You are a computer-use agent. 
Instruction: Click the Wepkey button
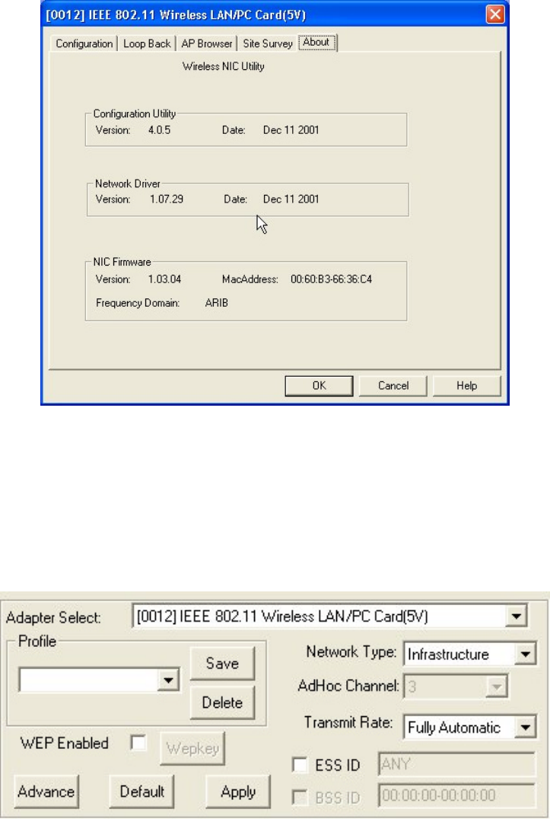(x=192, y=748)
